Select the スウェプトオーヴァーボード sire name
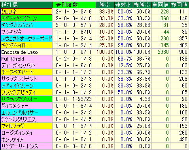The width and height of the screenshot is (189, 150). [x=26, y=38]
